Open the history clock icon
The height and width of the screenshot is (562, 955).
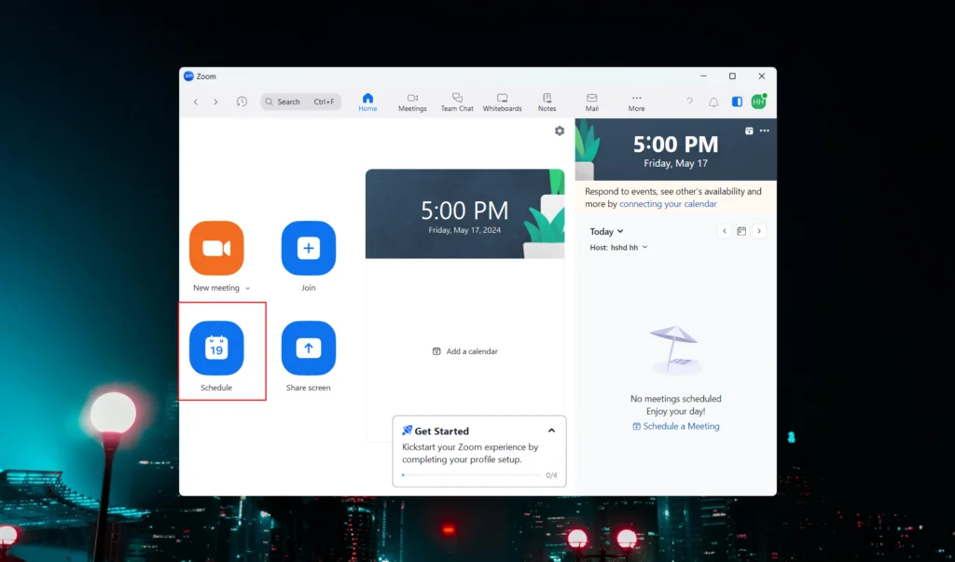click(x=242, y=102)
